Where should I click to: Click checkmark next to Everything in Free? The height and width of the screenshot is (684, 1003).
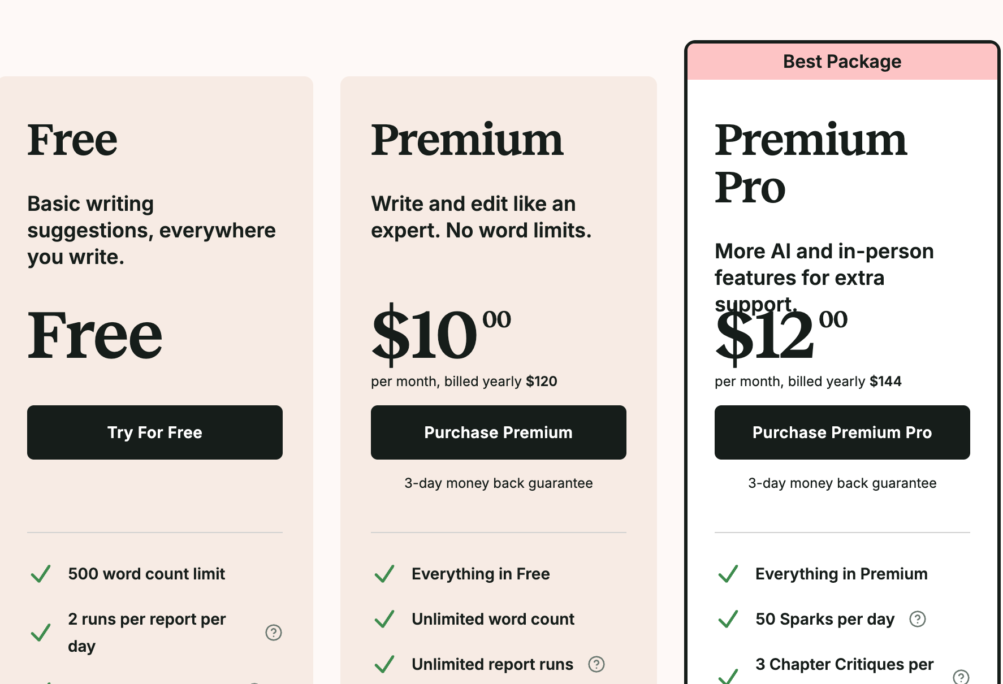click(x=384, y=574)
